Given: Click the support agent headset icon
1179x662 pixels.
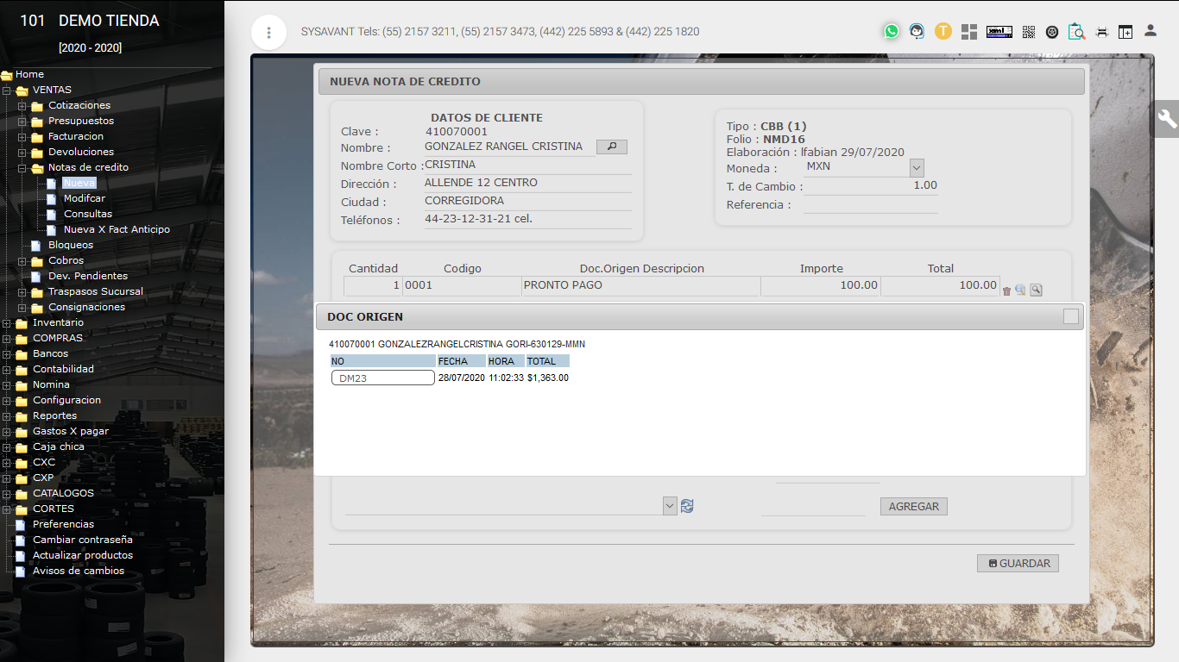Looking at the screenshot, I should click(917, 32).
